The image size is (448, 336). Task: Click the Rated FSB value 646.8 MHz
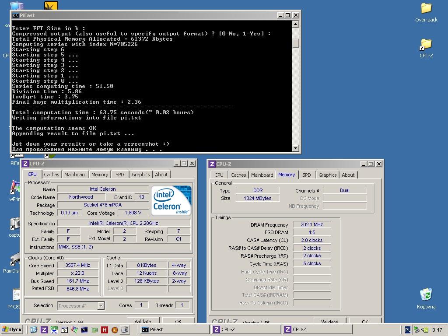(x=78, y=289)
